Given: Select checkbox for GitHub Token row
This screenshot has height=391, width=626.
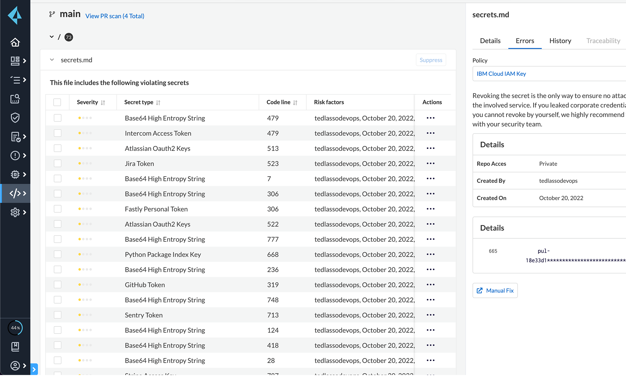Looking at the screenshot, I should click(58, 285).
